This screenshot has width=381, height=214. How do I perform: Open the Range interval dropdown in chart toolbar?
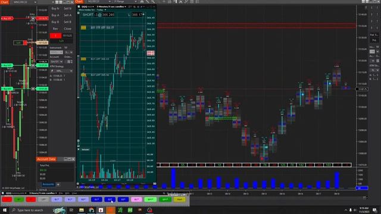coord(126,2)
